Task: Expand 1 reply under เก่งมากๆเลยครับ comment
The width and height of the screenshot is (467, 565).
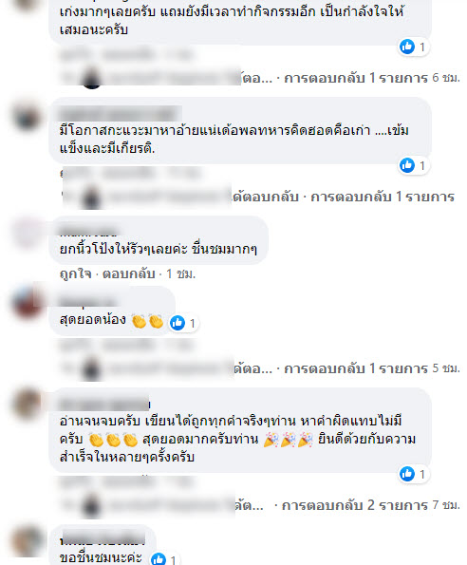Action: [356, 78]
